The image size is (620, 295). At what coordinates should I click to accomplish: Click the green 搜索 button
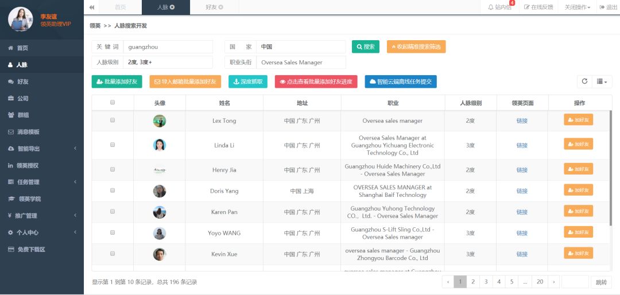point(365,46)
